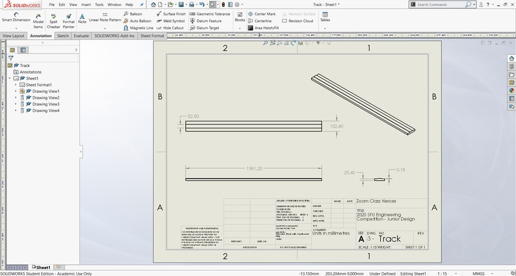Open the Tools menu
Screen dimensions: 516x276
(99, 4)
